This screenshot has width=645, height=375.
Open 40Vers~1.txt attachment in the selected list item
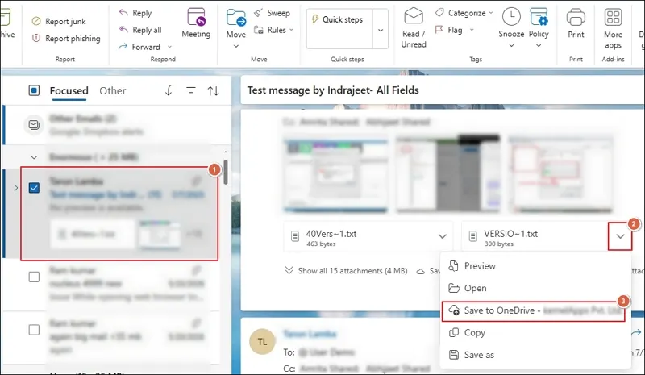93,234
